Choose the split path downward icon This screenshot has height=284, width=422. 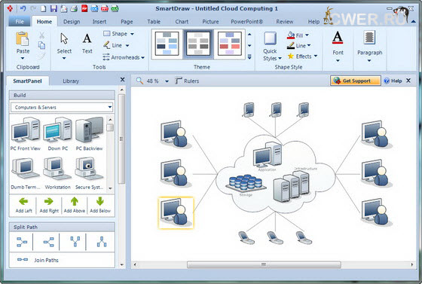(75, 242)
